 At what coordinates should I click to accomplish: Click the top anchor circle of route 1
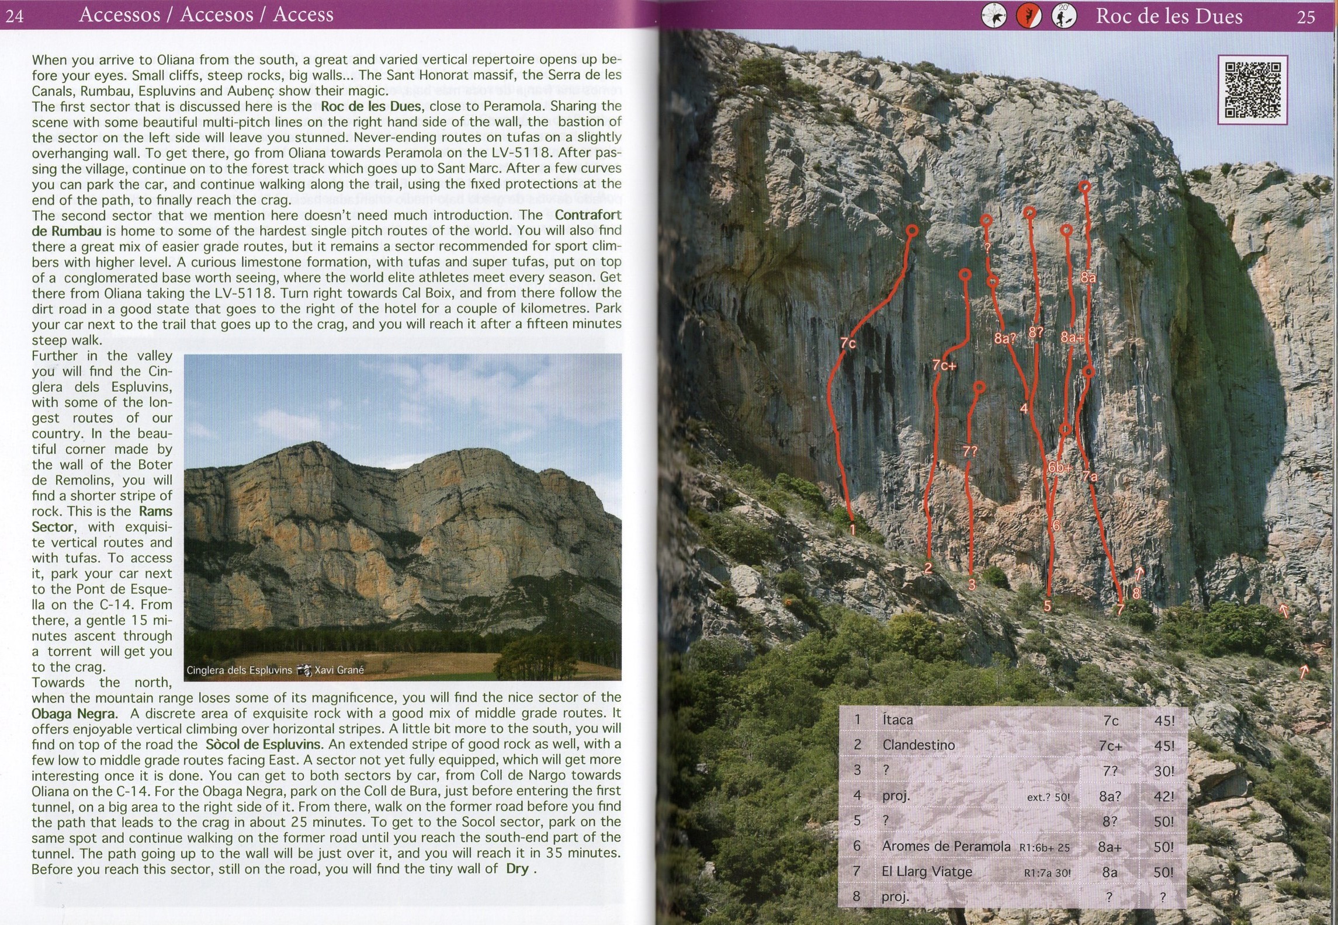tap(911, 231)
